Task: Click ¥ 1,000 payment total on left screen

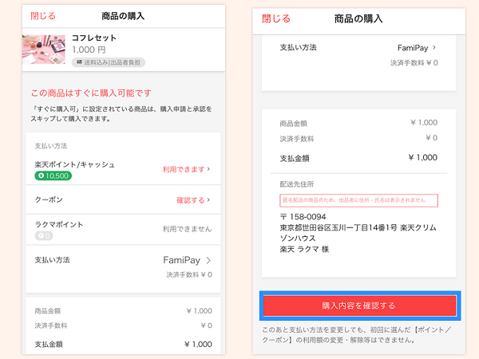Action: pyautogui.click(x=198, y=345)
